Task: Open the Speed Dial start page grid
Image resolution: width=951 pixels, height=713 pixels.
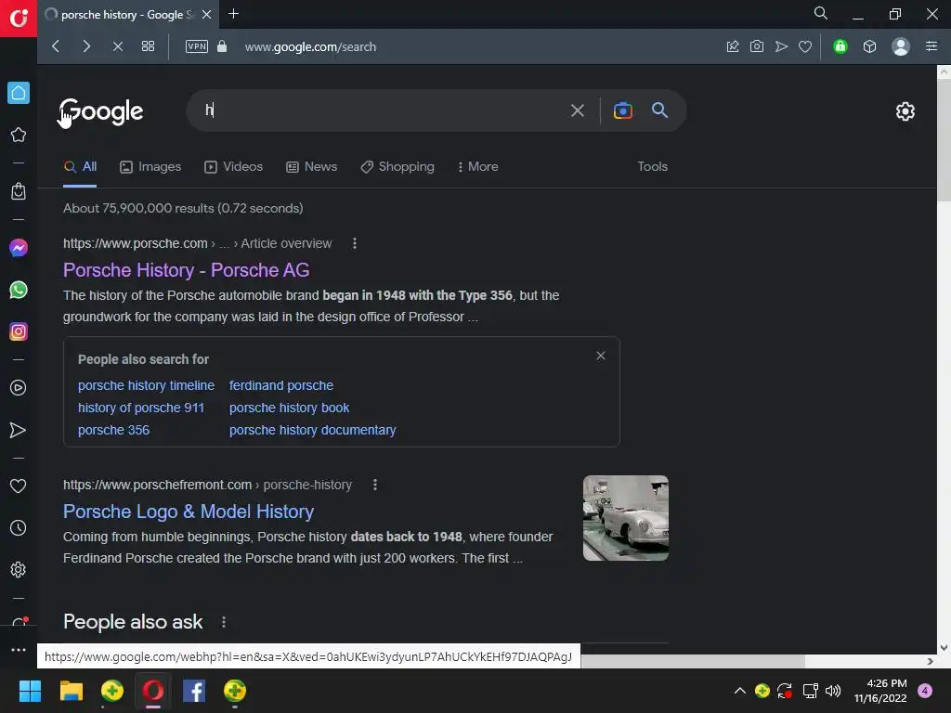Action: pos(148,46)
